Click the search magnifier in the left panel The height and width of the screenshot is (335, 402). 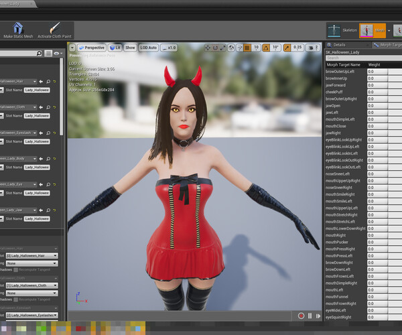(39, 54)
